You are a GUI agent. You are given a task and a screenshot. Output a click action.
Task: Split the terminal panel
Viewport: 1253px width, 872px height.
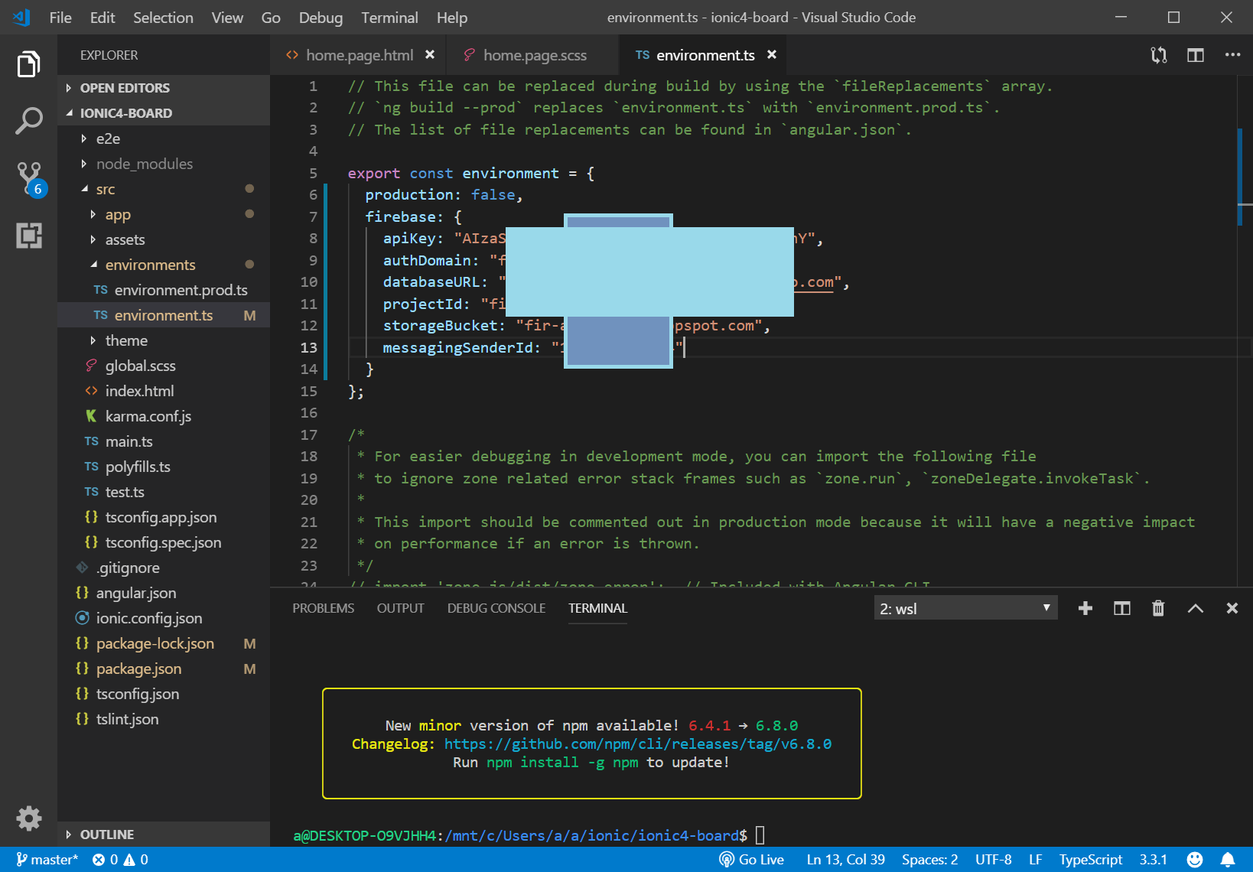point(1121,608)
